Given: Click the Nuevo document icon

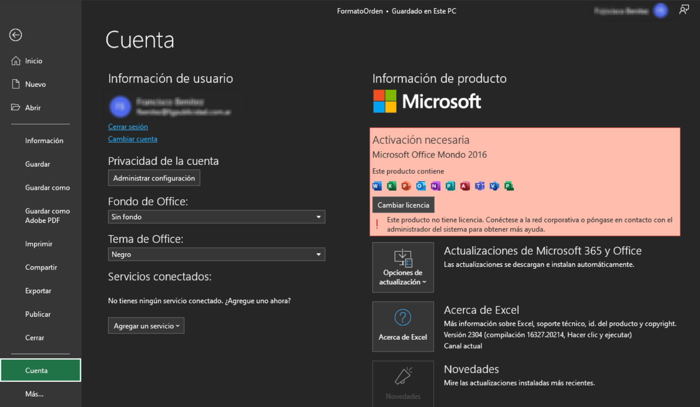Looking at the screenshot, I should (16, 84).
